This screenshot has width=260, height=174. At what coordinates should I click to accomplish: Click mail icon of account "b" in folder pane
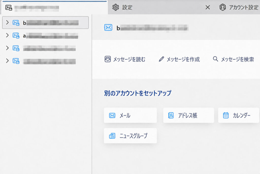(16, 23)
